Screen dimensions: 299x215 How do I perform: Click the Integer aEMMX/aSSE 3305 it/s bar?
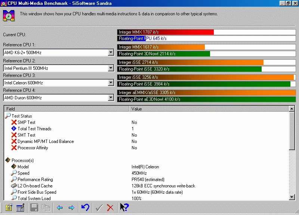207,93
